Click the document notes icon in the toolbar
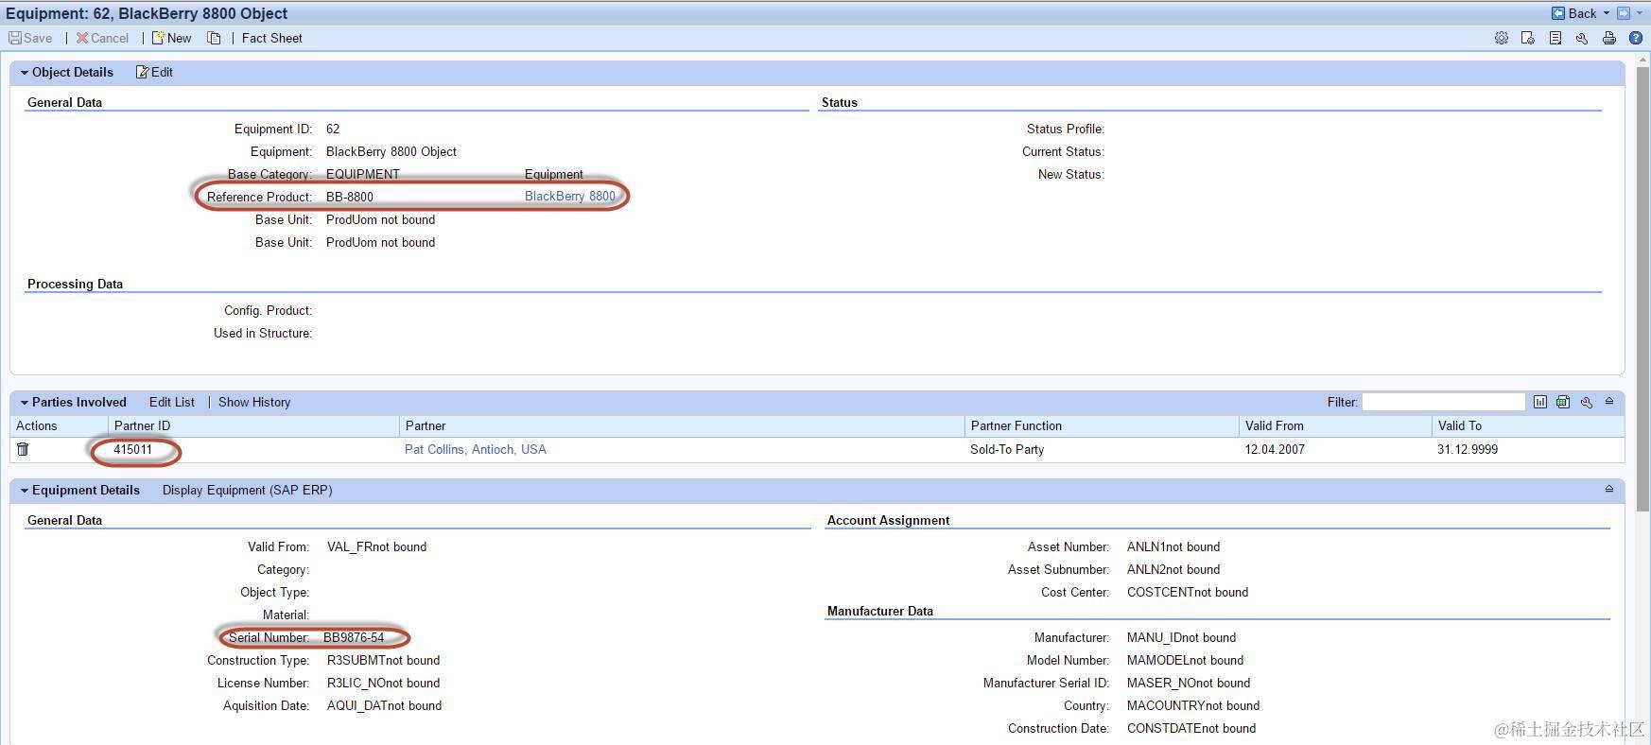The image size is (1651, 745). (x=1555, y=39)
